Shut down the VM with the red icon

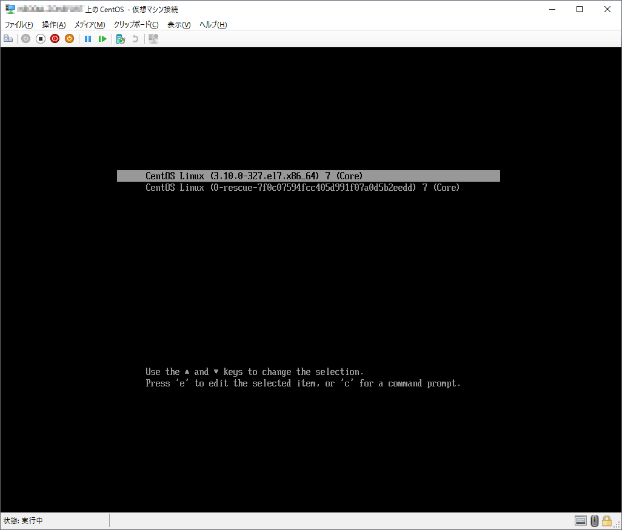(x=55, y=39)
